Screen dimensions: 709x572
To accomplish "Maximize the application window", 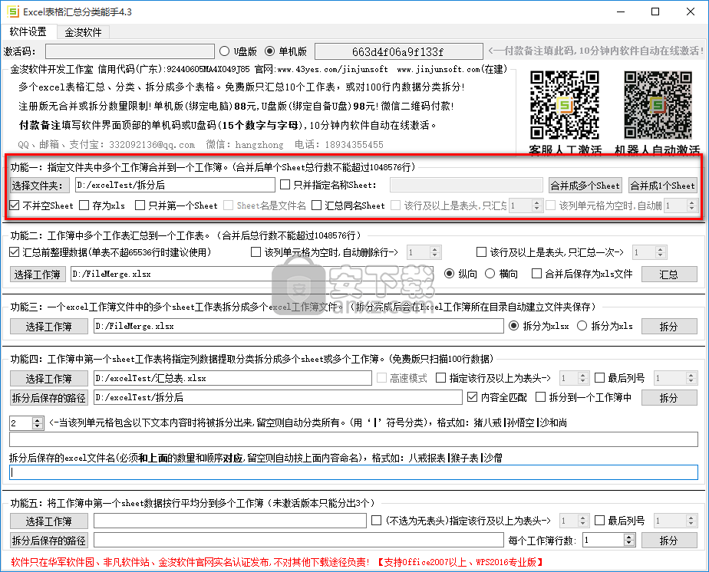I will (x=655, y=12).
